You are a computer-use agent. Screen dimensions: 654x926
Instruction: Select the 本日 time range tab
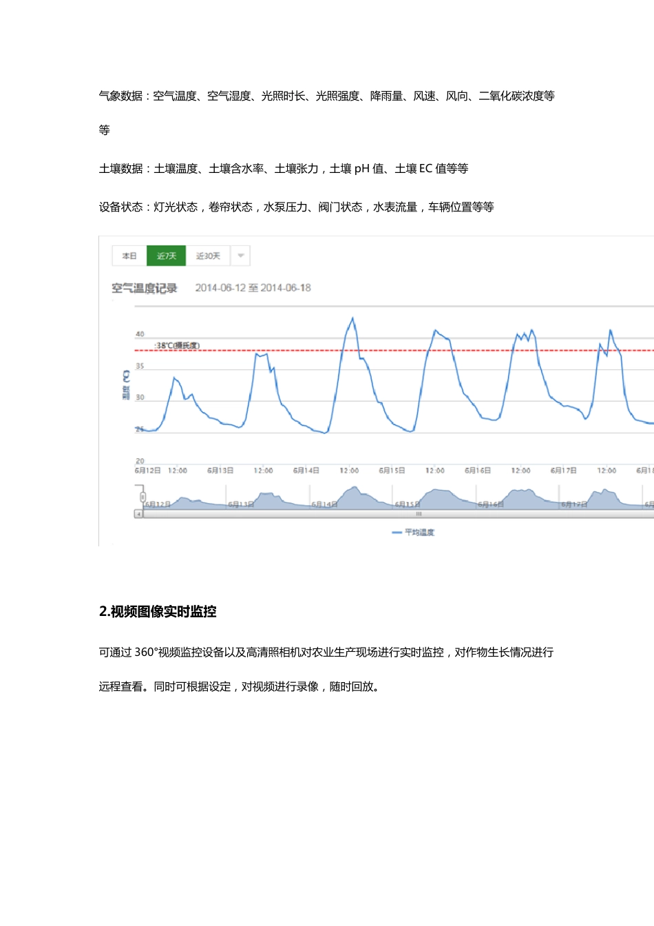129,256
